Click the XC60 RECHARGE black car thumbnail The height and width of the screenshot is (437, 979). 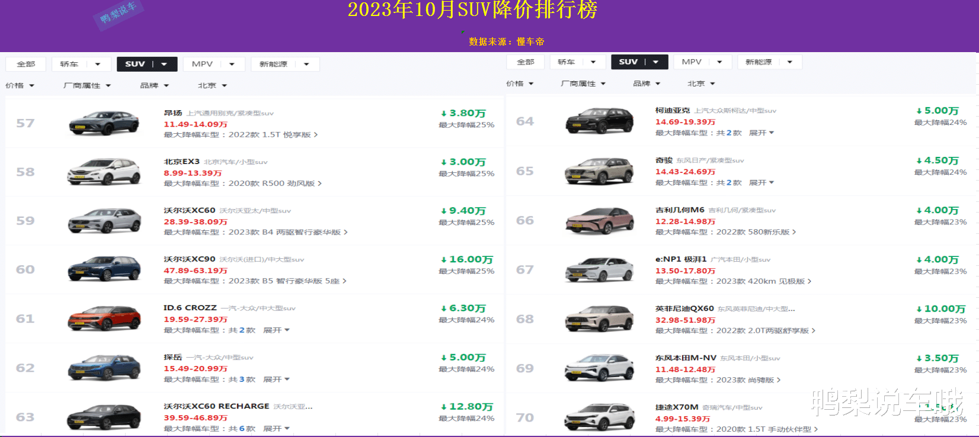[x=104, y=417]
